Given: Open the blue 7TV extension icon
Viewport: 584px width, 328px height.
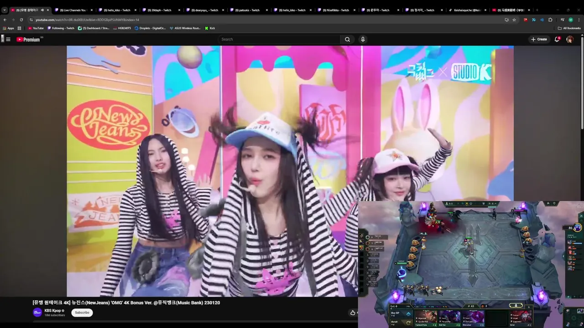Looking at the screenshot, I should 534,20.
